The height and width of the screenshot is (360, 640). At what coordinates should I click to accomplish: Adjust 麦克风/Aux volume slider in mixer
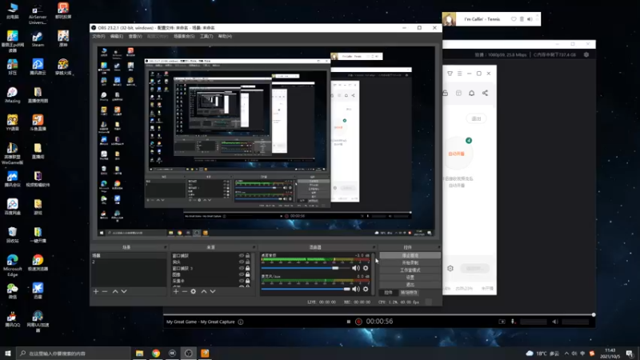pyautogui.click(x=306, y=289)
